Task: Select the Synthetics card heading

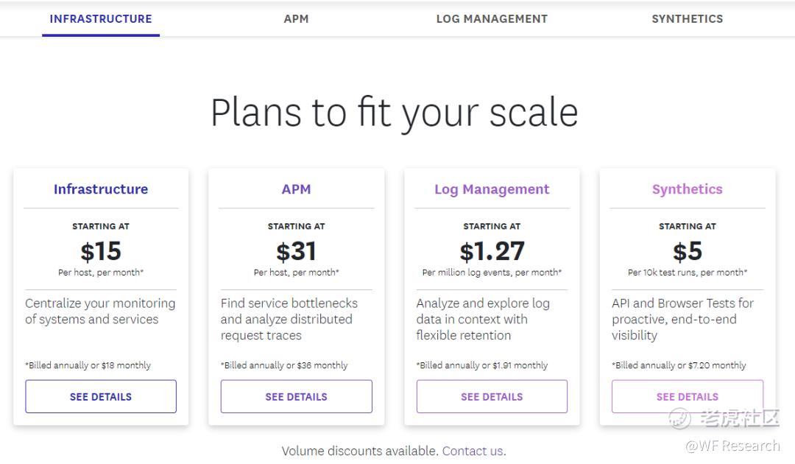Action: point(687,189)
